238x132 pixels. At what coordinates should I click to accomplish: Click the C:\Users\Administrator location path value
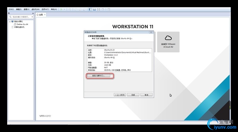pos(127,52)
